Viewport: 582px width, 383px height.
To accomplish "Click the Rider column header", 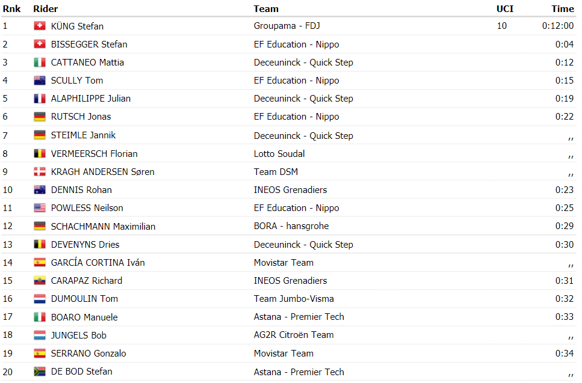I will [46, 9].
